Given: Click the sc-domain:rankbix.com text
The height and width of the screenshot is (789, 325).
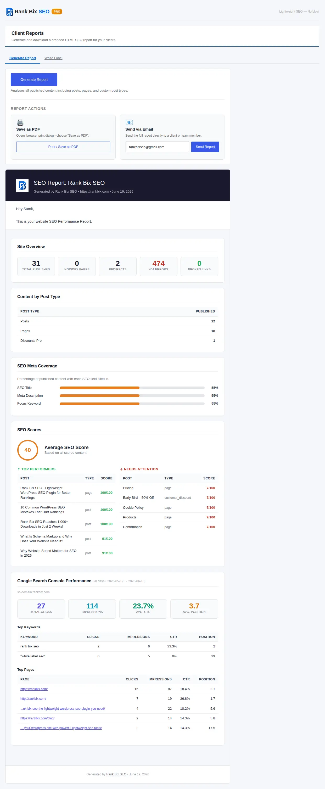Looking at the screenshot, I should (x=33, y=592).
